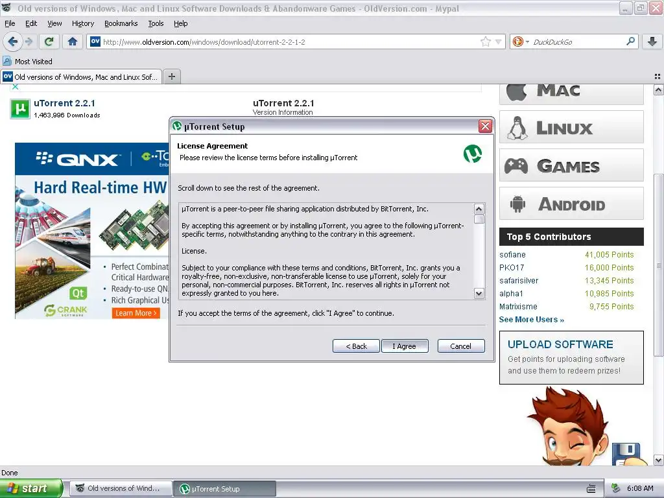Open the File menu

(10, 23)
